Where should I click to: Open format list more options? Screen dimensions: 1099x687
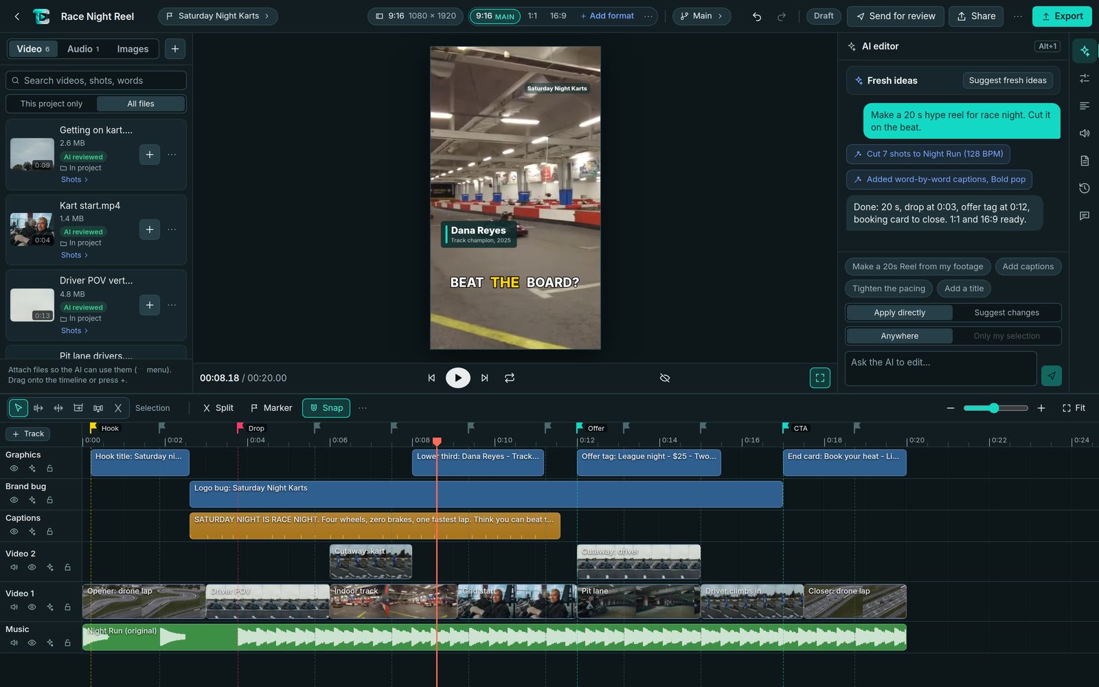(x=648, y=16)
